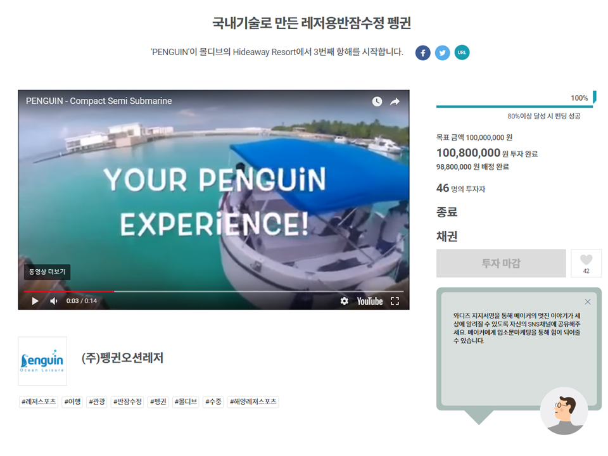Share the project on Facebook

[422, 53]
